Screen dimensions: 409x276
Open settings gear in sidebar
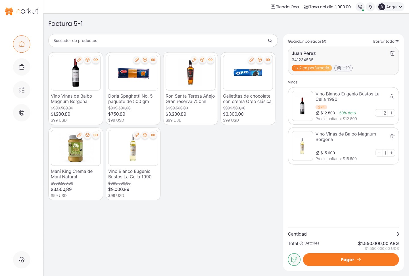(22, 260)
